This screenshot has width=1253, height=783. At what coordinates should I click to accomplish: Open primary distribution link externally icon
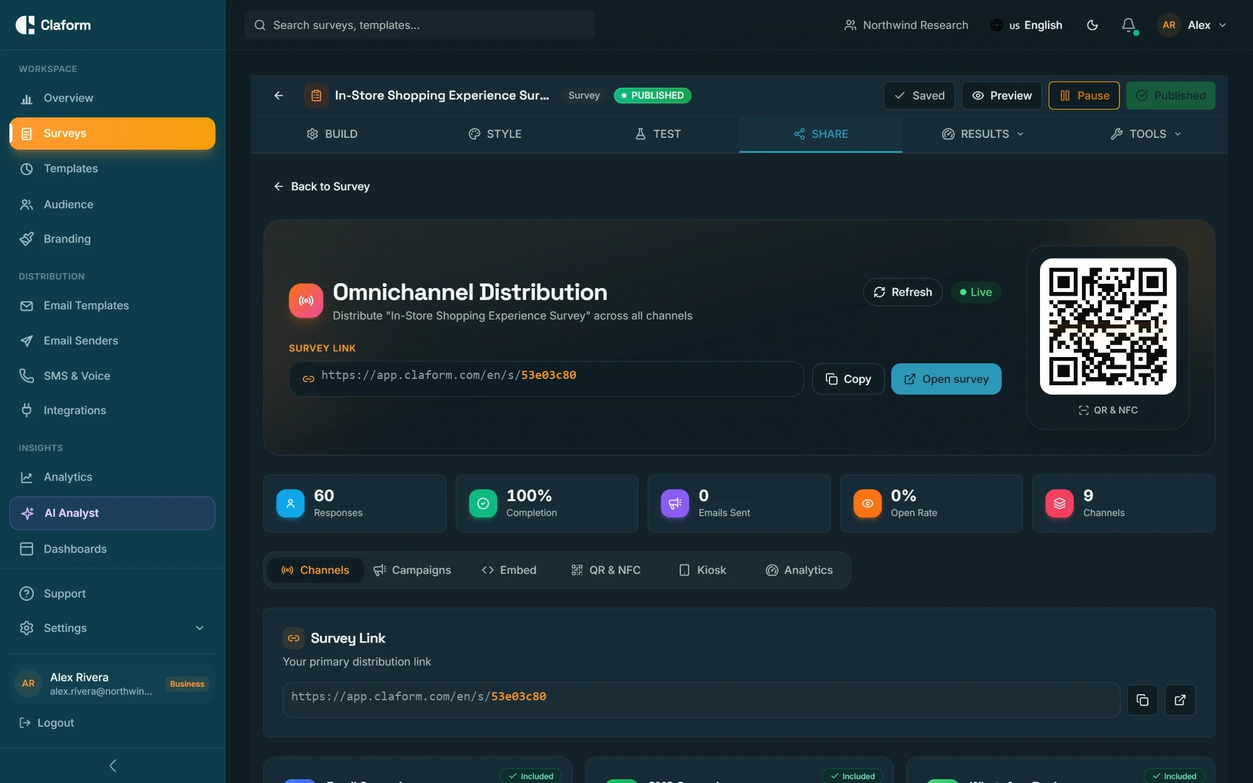point(1180,700)
